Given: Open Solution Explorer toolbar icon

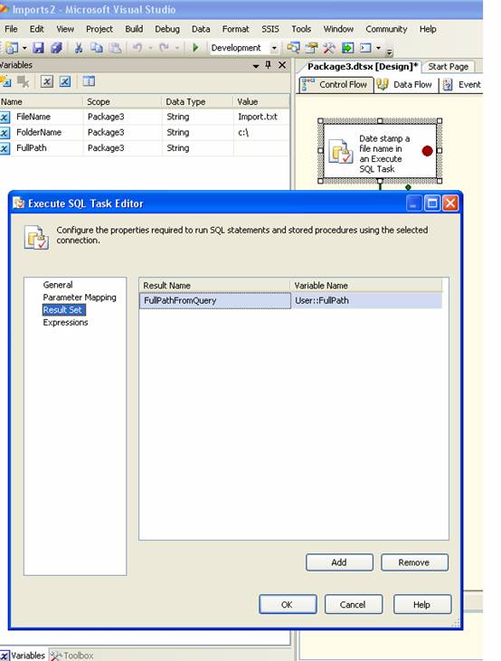Looking at the screenshot, I should point(293,48).
